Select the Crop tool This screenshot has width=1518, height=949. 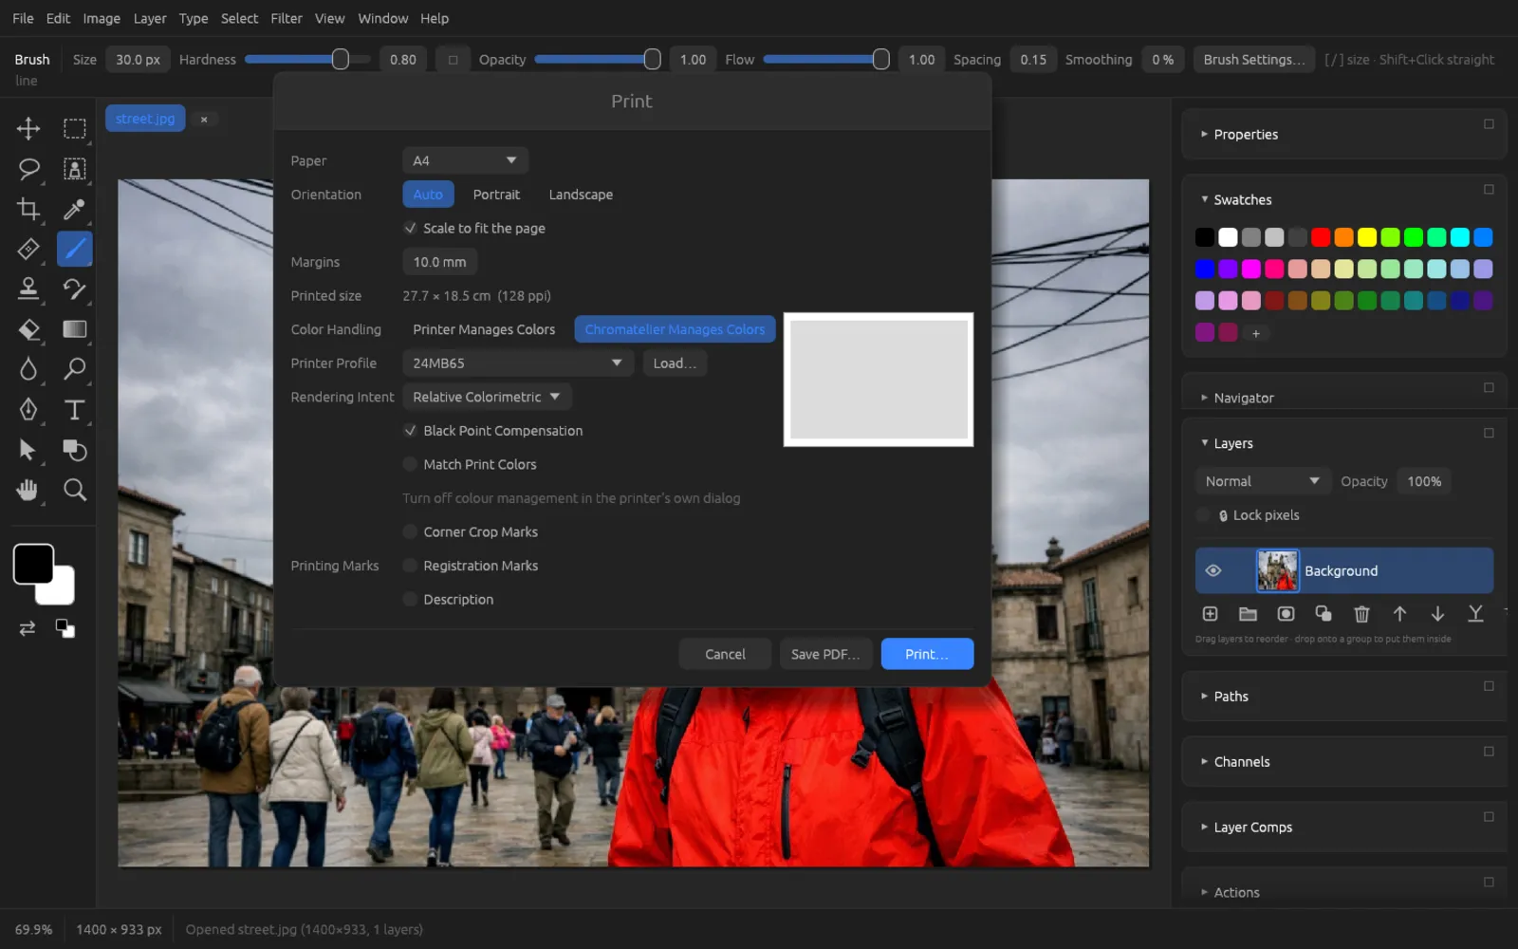[28, 209]
